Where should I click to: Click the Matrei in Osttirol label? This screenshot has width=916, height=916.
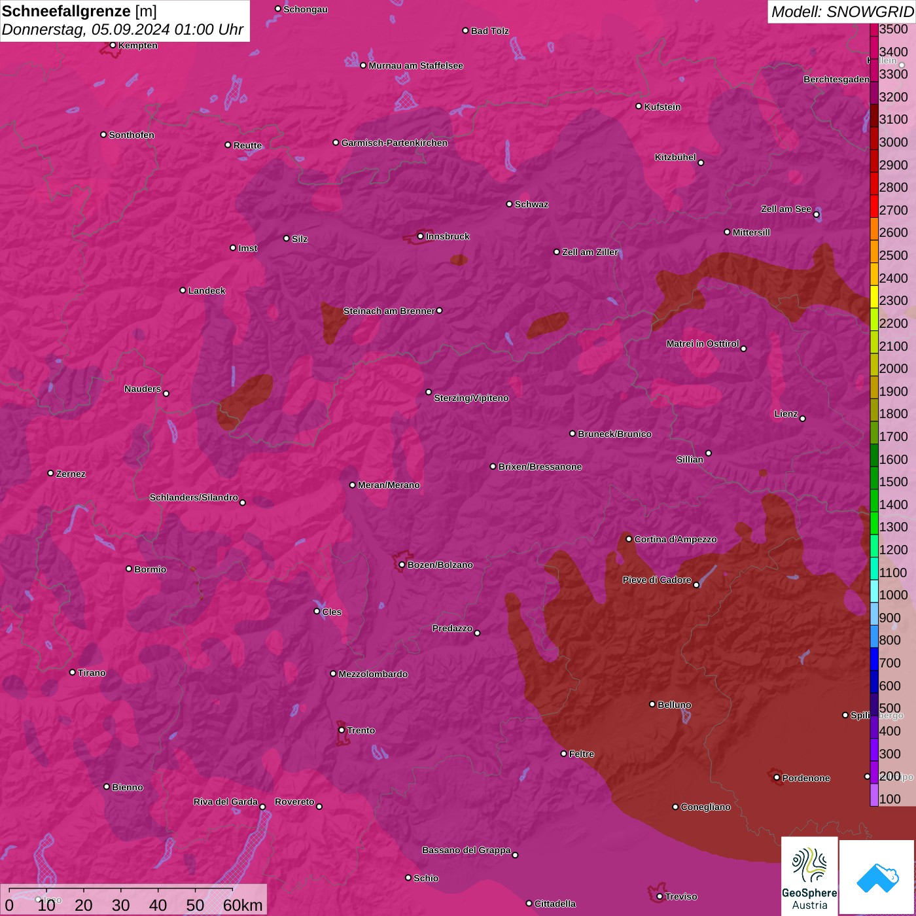tap(703, 343)
